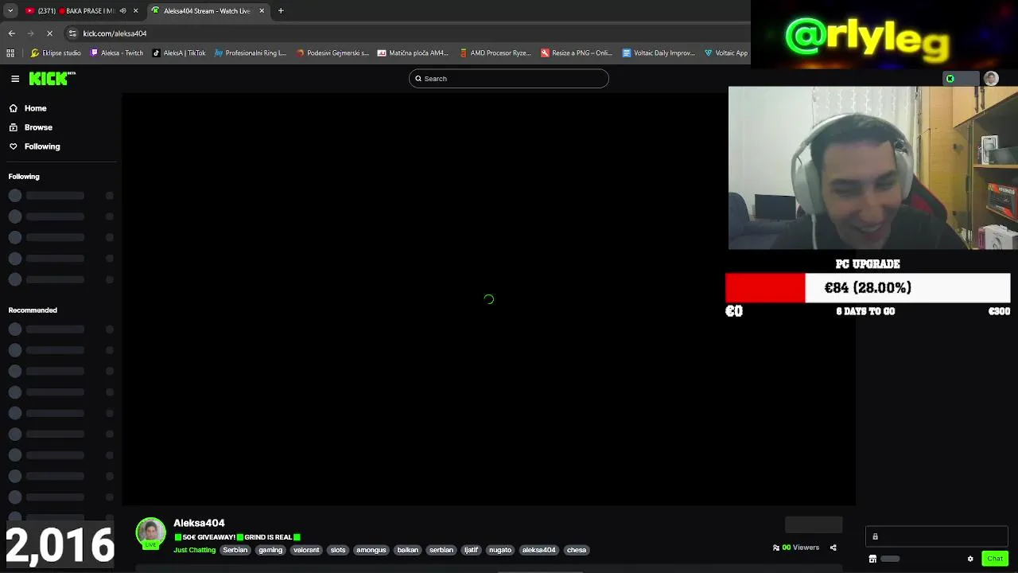
Task: Click the stream share icon
Action: [833, 548]
